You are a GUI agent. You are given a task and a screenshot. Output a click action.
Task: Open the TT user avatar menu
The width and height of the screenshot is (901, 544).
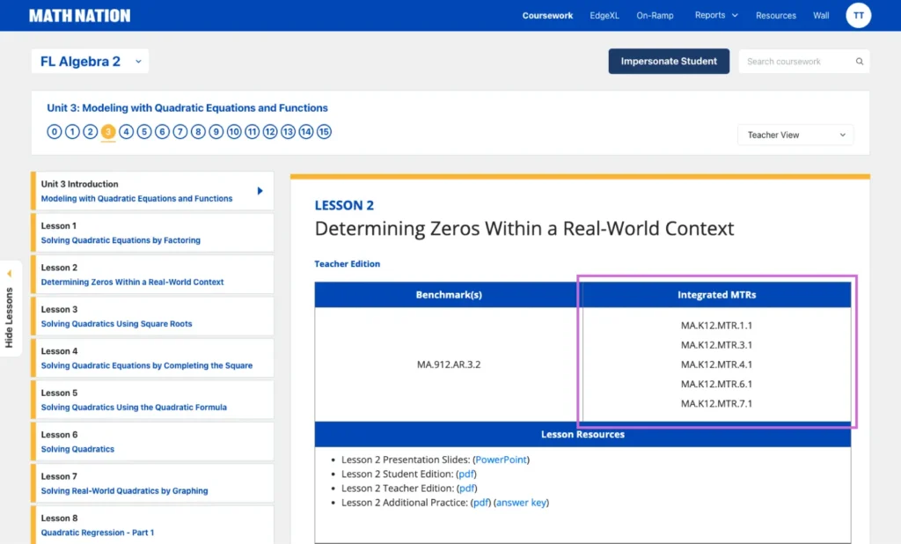858,15
